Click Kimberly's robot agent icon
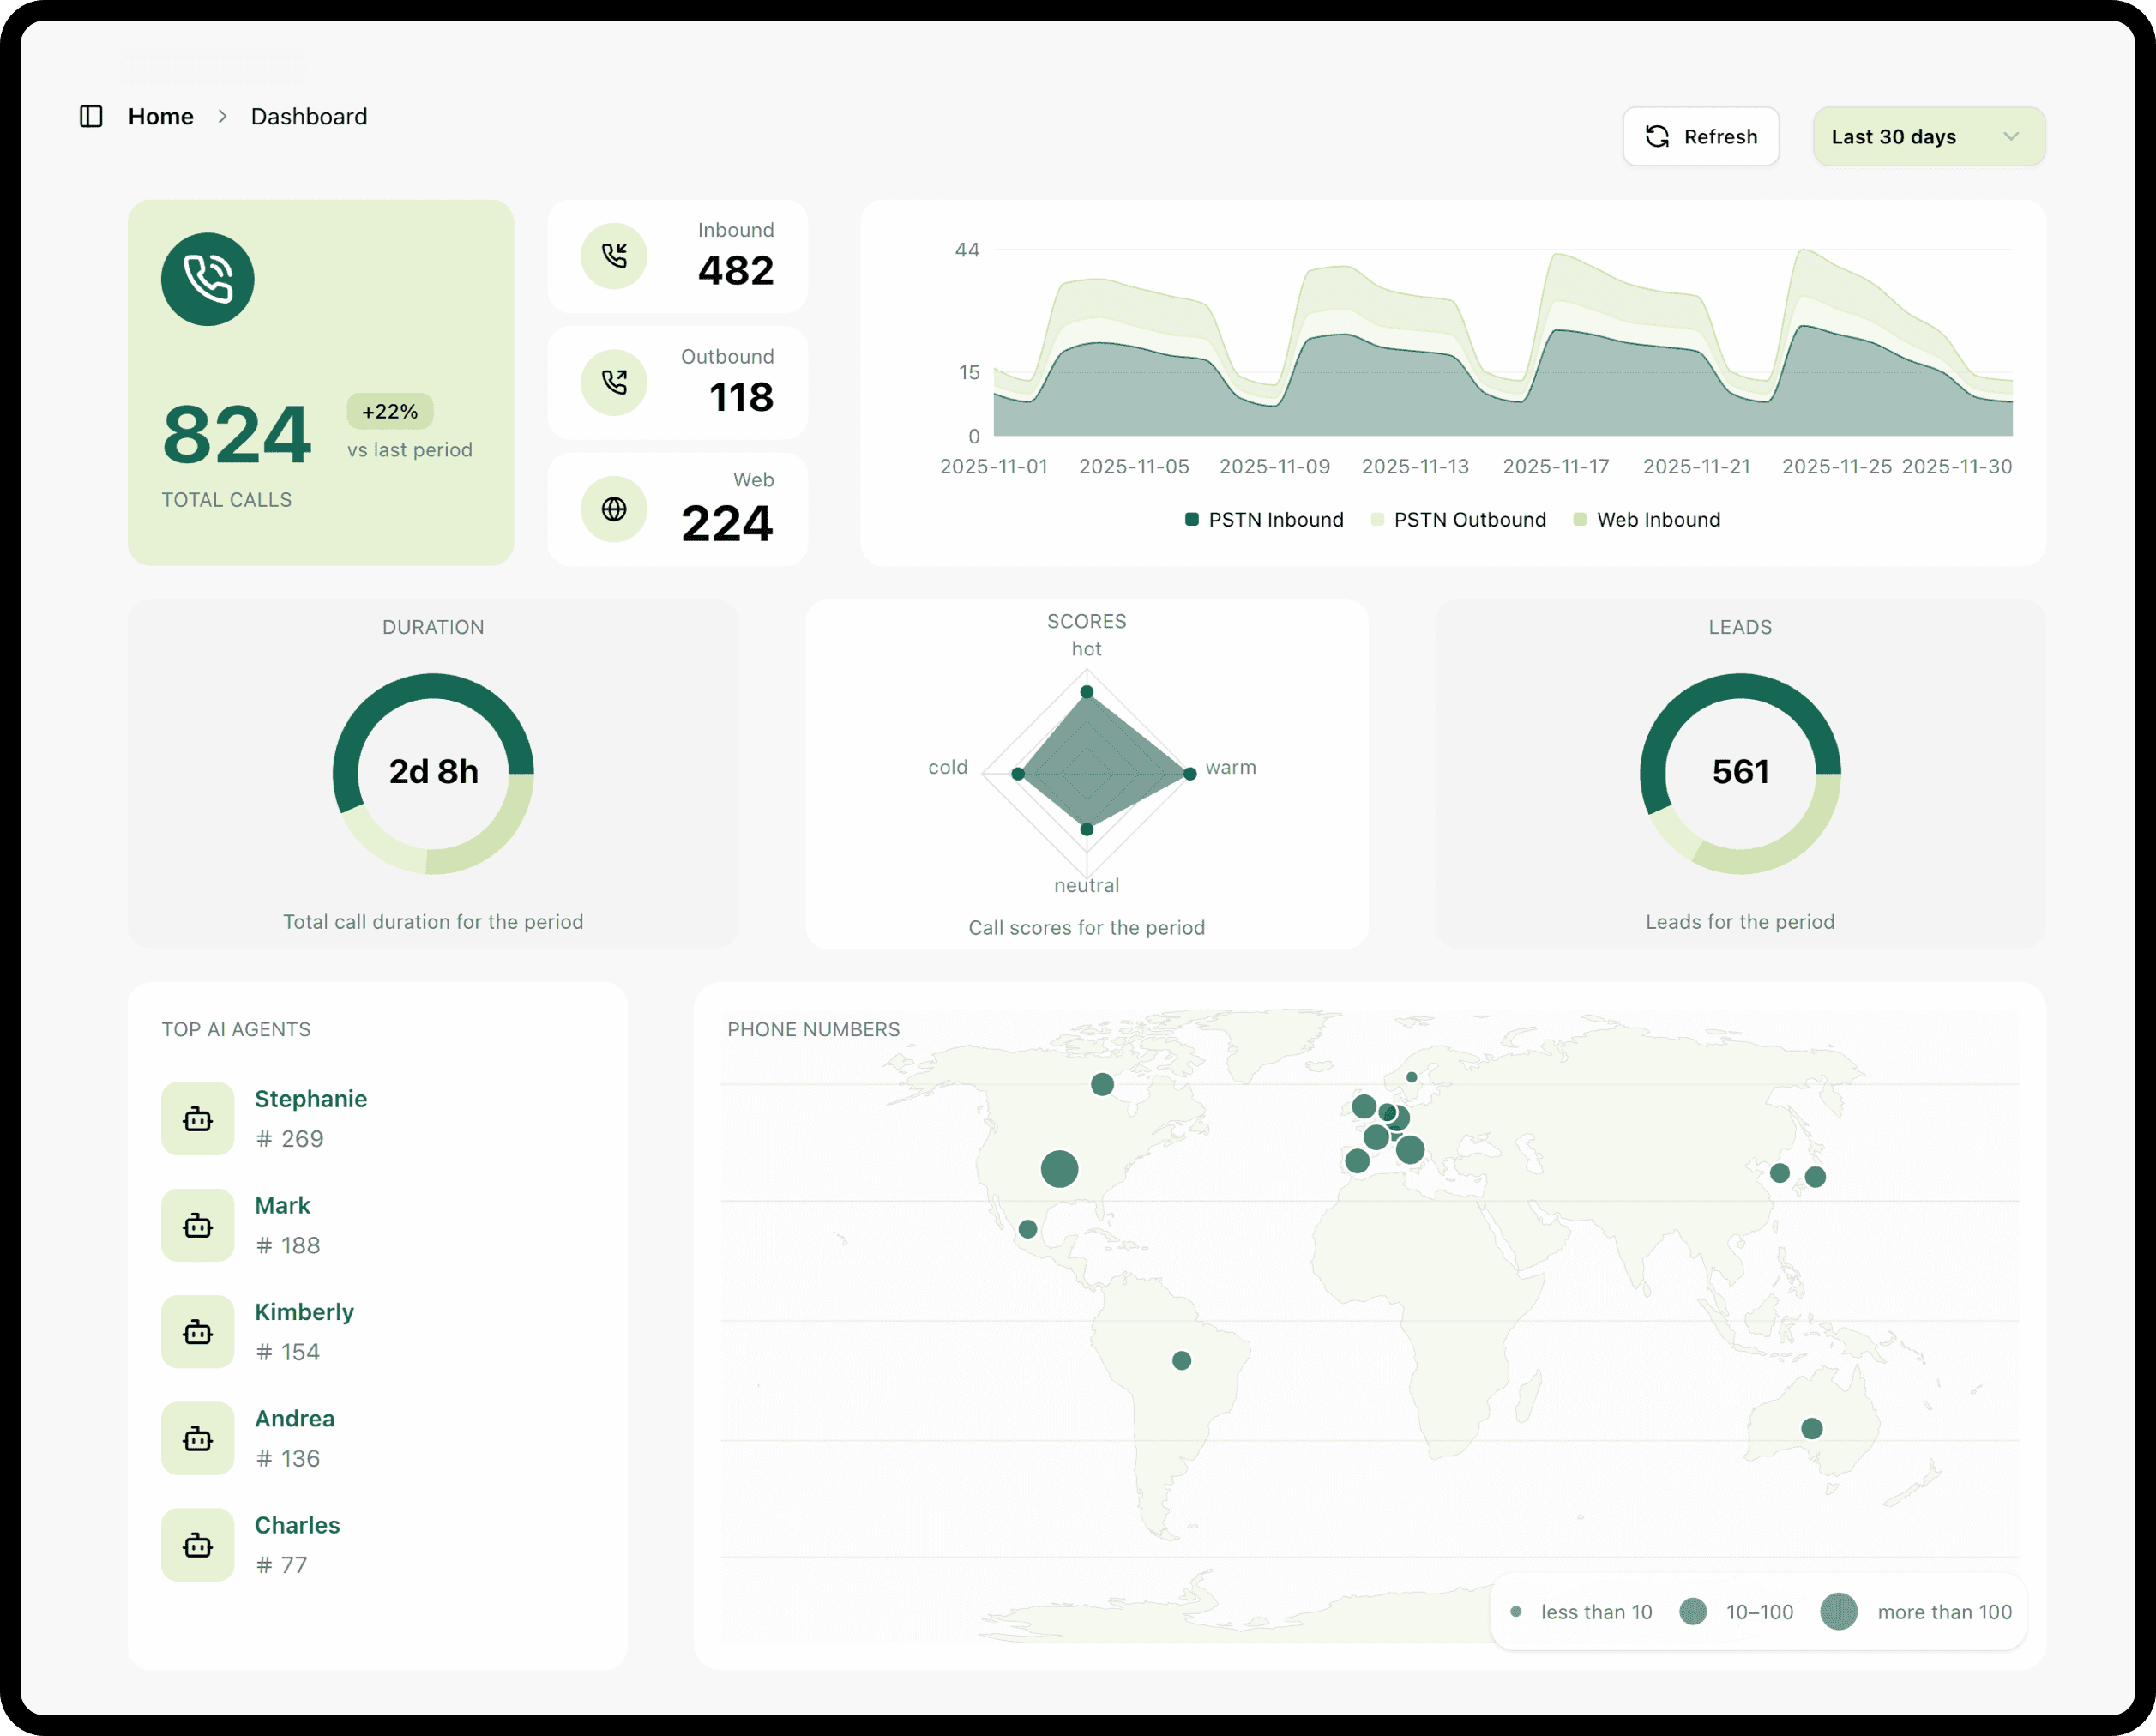Image resolution: width=2156 pixels, height=1736 pixels. pos(198,1332)
